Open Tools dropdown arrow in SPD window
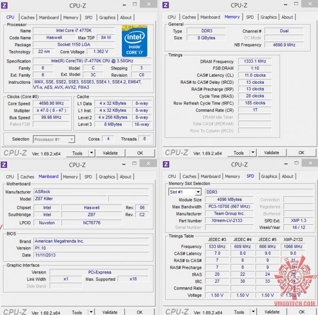 [x=254, y=312]
